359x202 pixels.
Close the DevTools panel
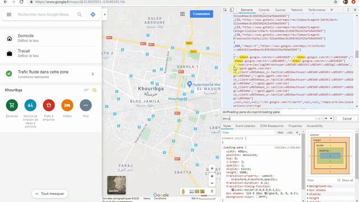coord(355,10)
